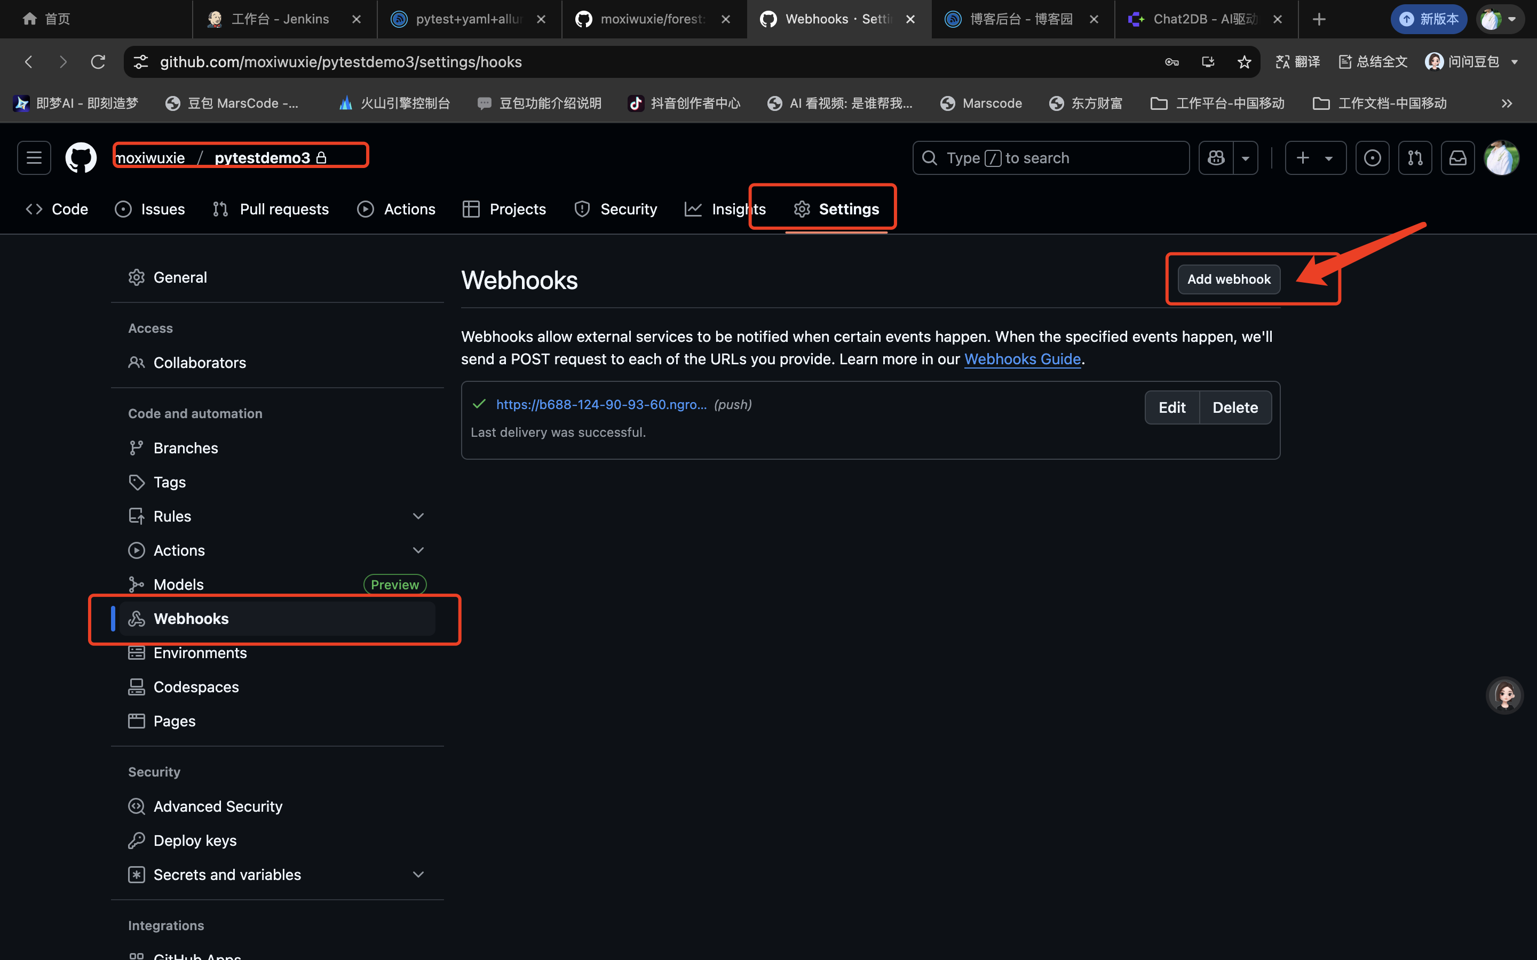Click the profile avatar in the GitHub header
1537x960 pixels.
1501,157
